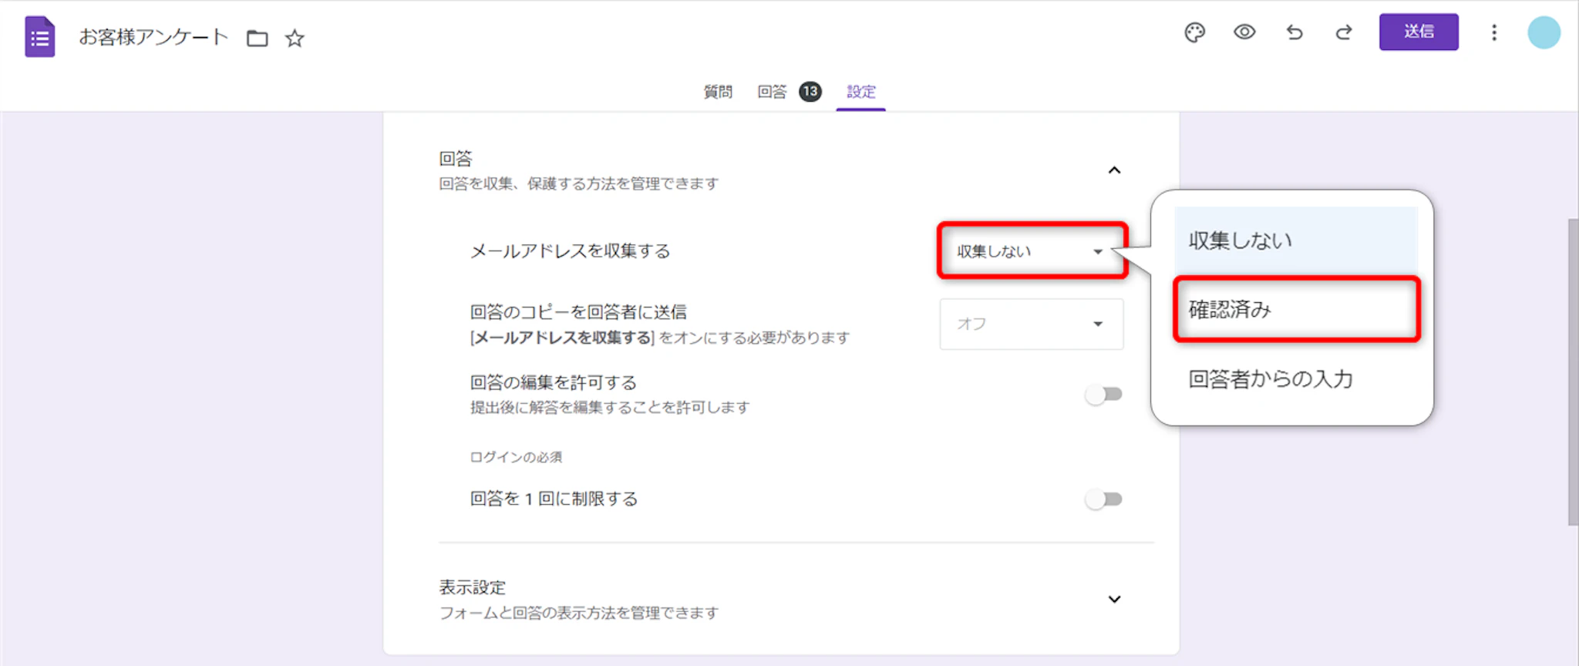Viewport: 1579px width, 666px height.
Task: Switch to the 質問 tab
Action: pos(718,92)
